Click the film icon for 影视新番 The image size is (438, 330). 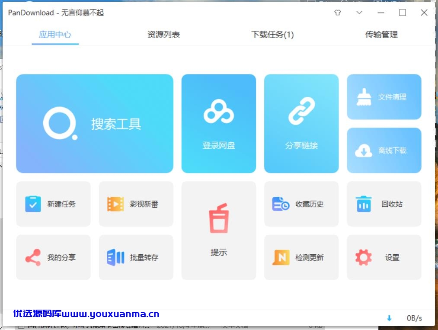pyautogui.click(x=115, y=204)
